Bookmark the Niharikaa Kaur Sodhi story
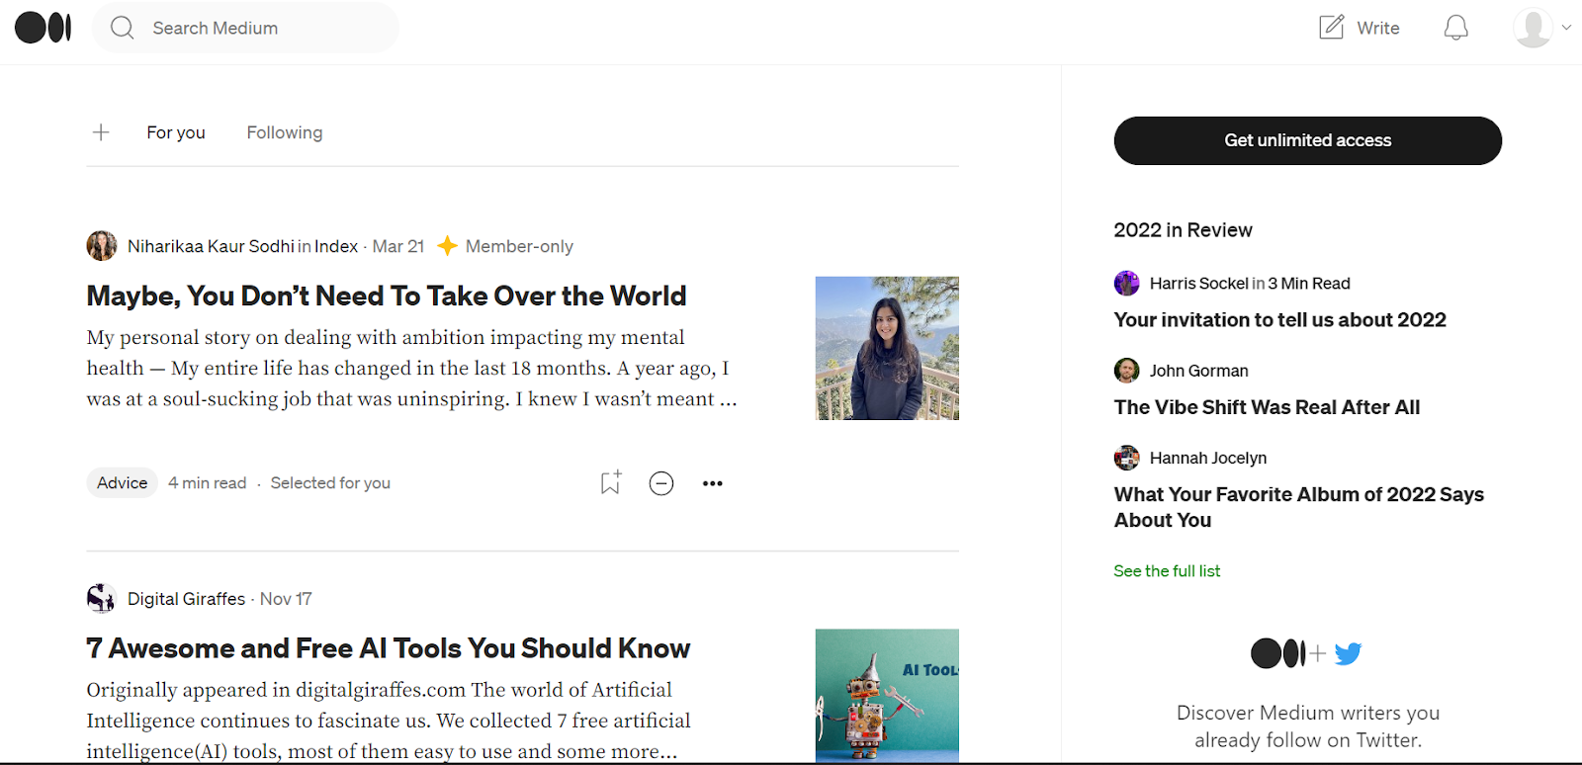The height and width of the screenshot is (765, 1582). point(611,482)
